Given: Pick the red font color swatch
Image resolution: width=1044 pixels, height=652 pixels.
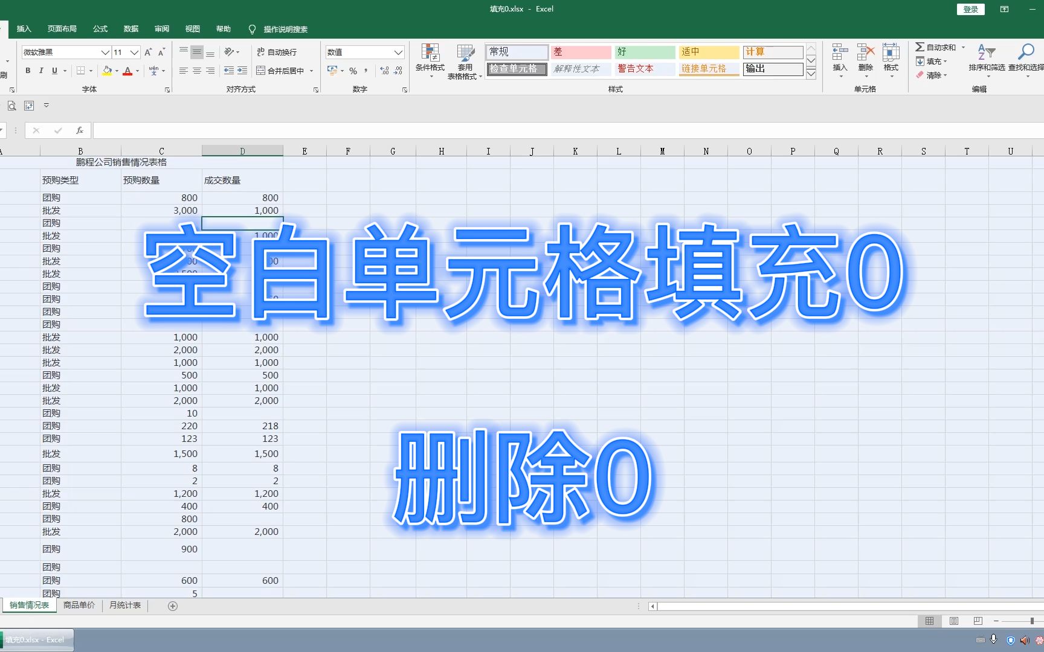Looking at the screenshot, I should click(127, 71).
